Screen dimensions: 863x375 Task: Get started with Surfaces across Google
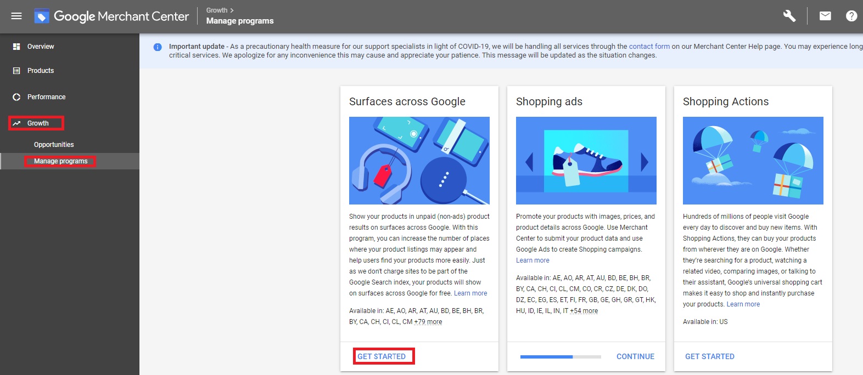tap(382, 356)
